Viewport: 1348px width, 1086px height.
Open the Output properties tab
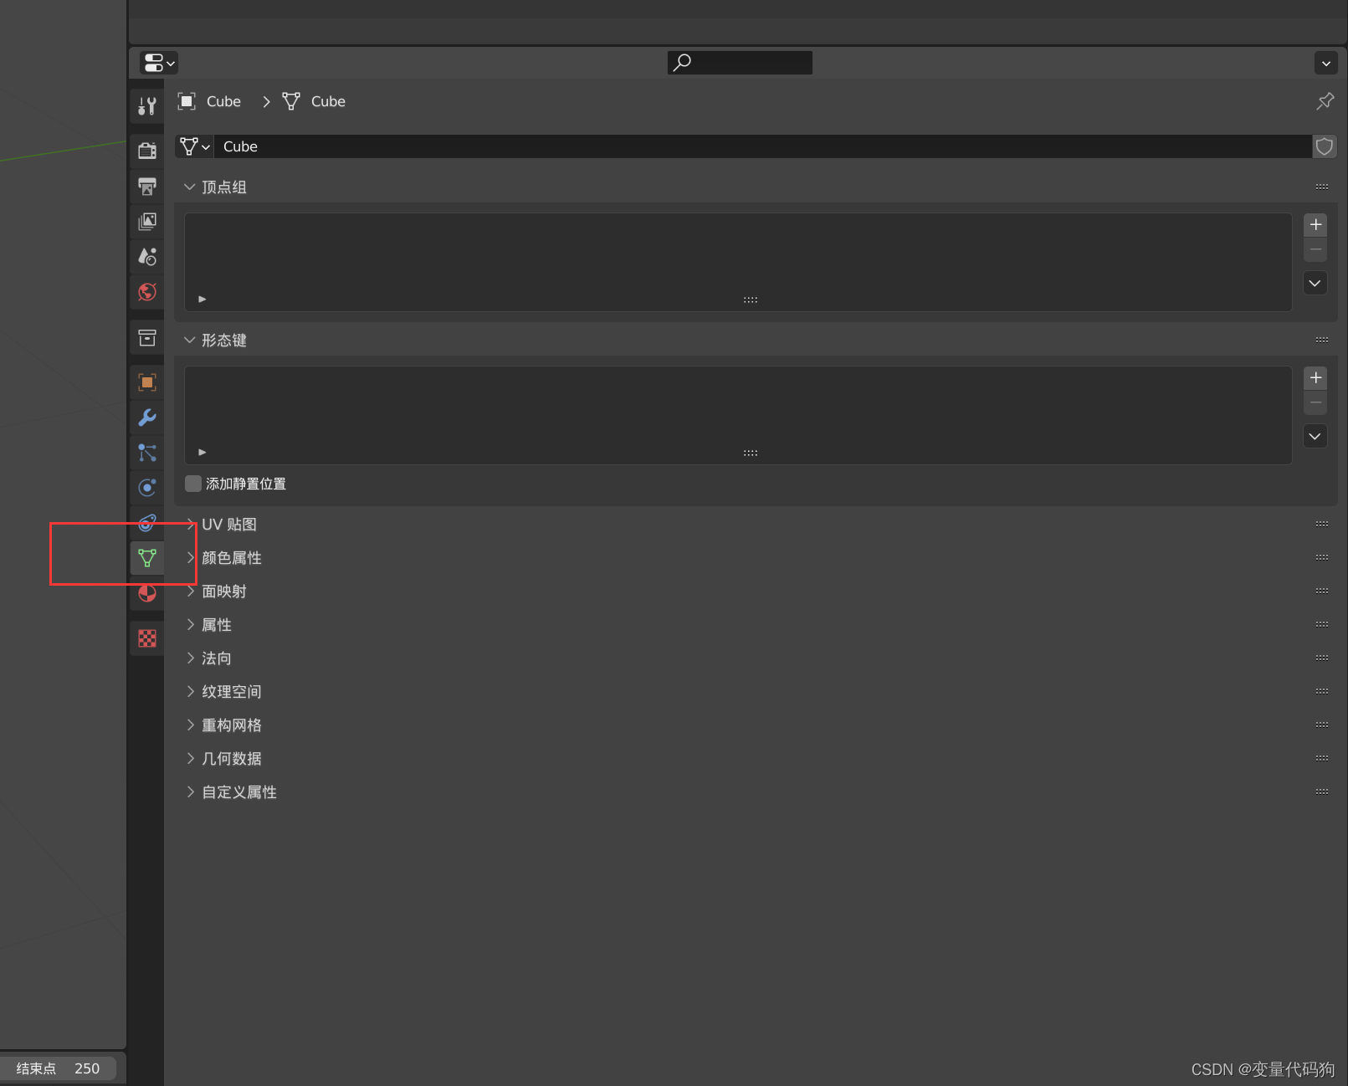click(x=147, y=187)
